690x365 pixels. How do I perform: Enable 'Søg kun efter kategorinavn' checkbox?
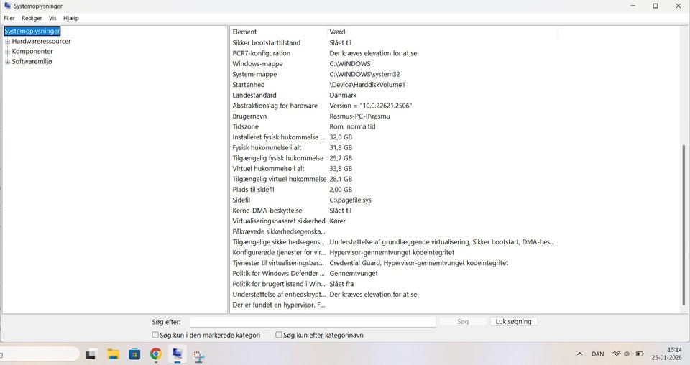click(279, 335)
